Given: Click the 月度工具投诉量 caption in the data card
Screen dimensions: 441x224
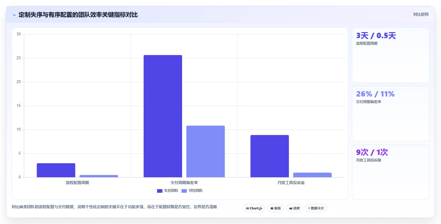Looking at the screenshot, I should [x=369, y=160].
